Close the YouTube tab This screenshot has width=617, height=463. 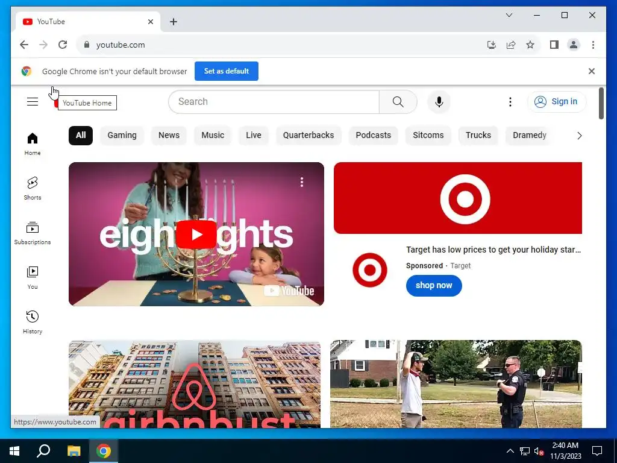click(150, 22)
